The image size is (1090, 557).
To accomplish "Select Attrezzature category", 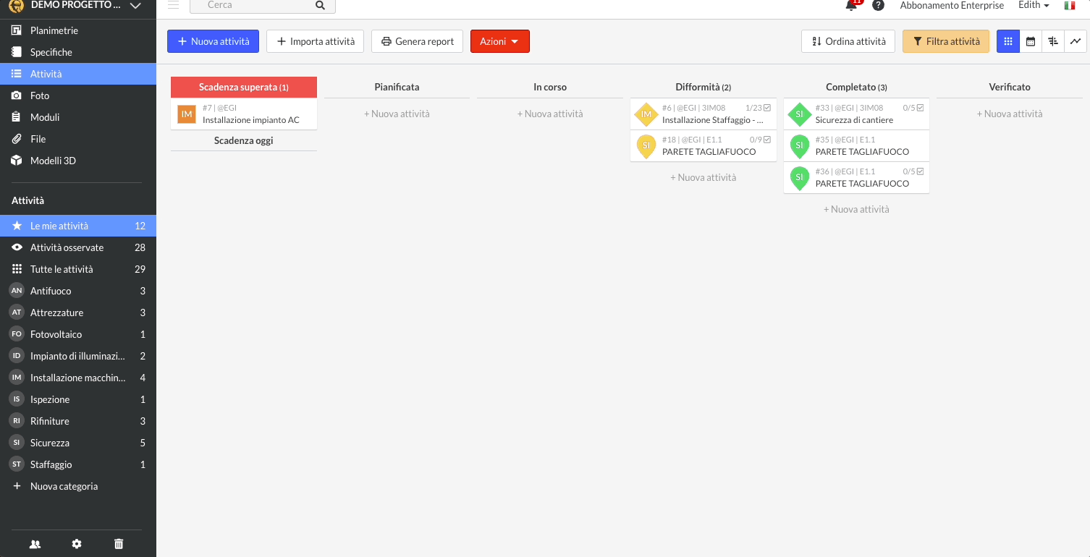I will [78, 312].
